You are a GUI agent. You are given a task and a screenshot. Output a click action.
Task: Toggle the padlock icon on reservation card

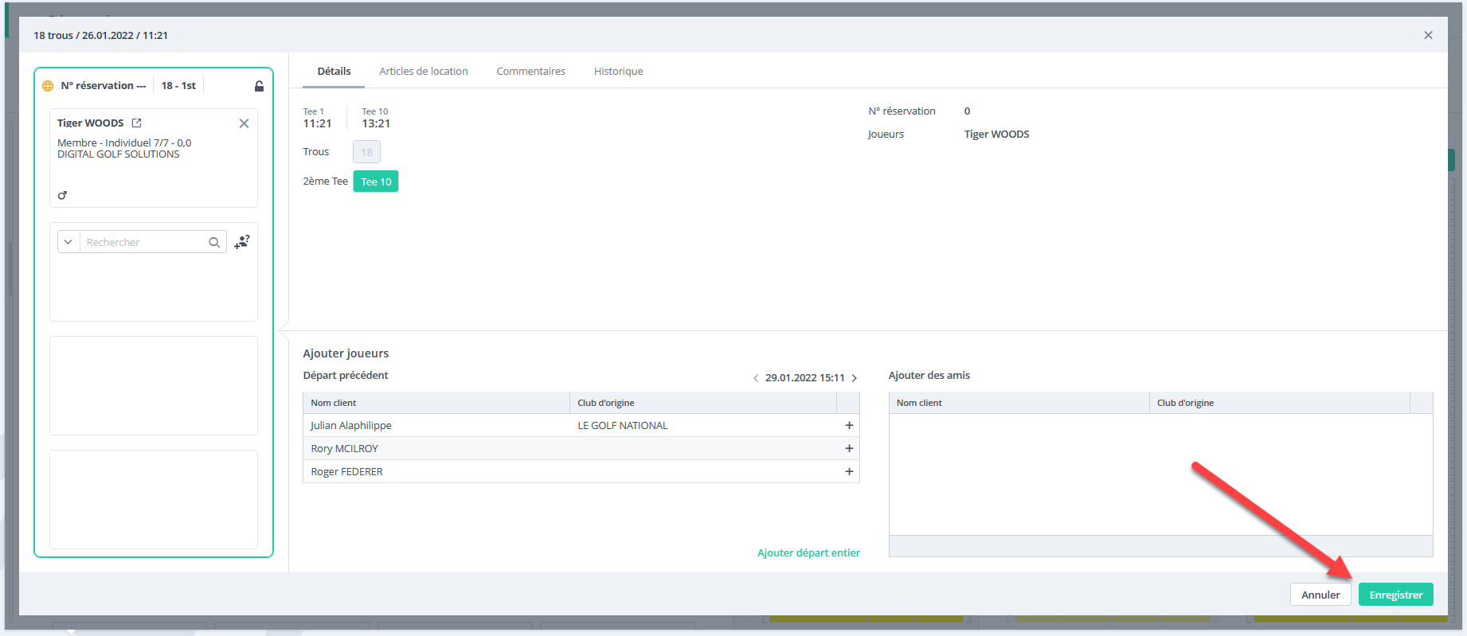pyautogui.click(x=259, y=86)
